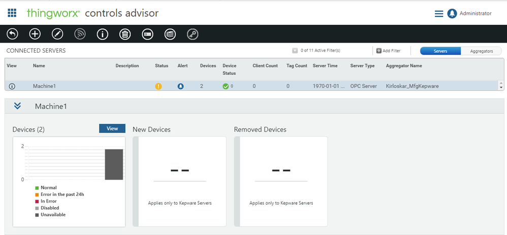Click Machine1 yellow warning status icon
The image size is (507, 235).
pos(159,86)
